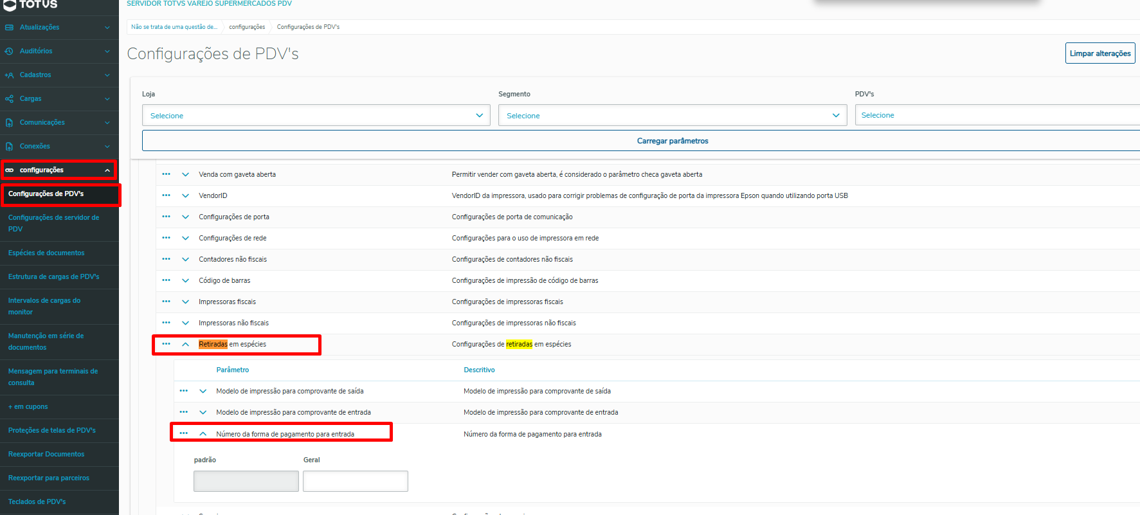Open Mensagem para terminais de consulta
This screenshot has height=515, width=1140.
[x=59, y=377]
